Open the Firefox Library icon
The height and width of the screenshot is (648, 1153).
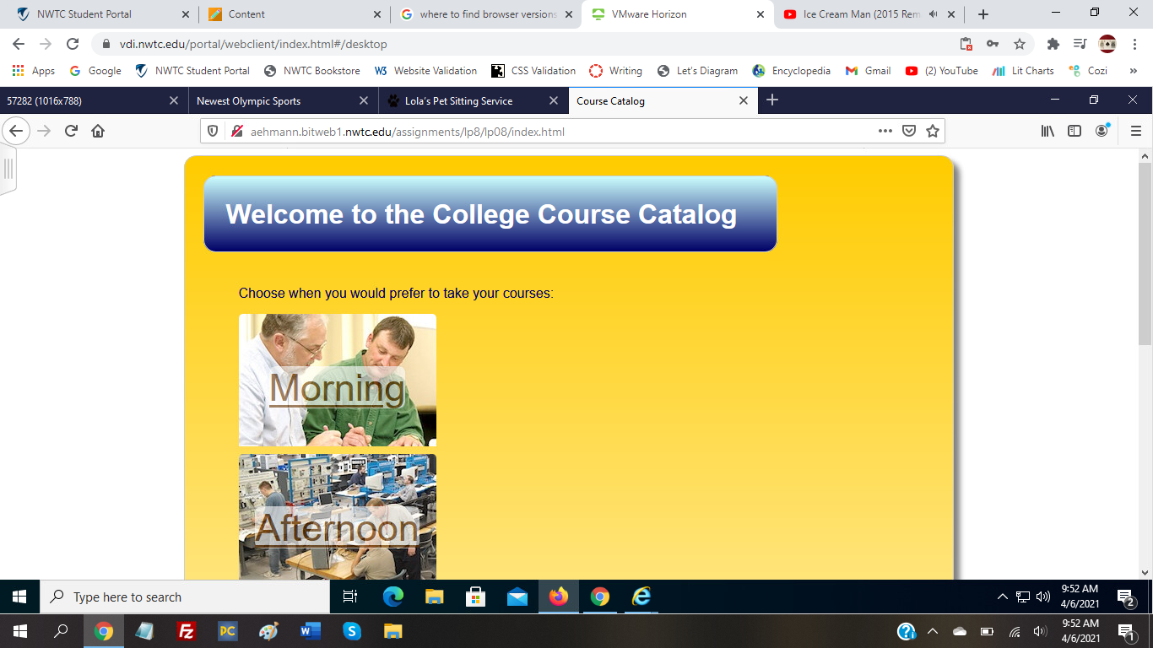tap(1047, 131)
